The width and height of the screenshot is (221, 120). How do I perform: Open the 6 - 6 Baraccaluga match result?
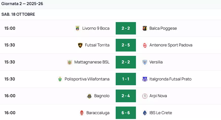126,113
